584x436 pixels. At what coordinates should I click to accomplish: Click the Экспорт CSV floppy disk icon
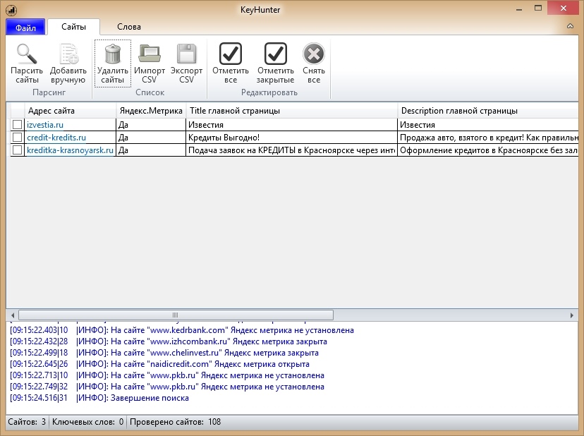186,54
